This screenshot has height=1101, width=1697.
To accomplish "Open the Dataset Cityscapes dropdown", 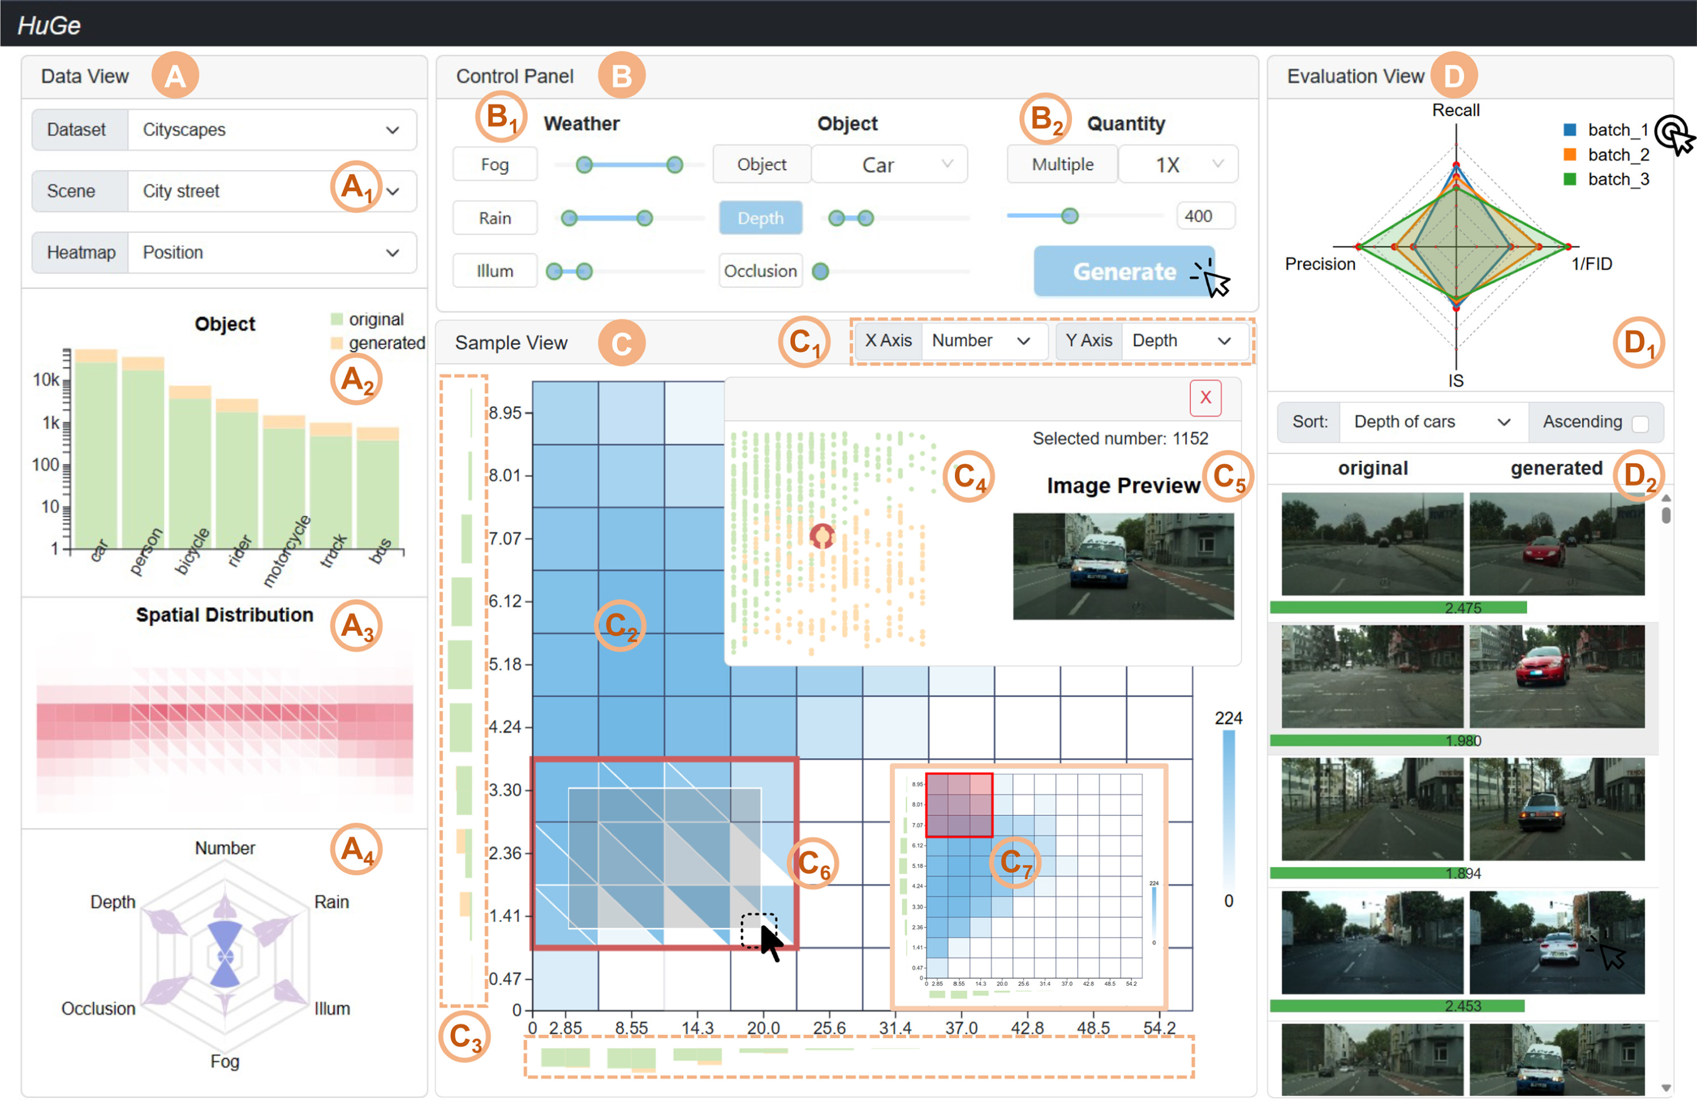I will 271,129.
